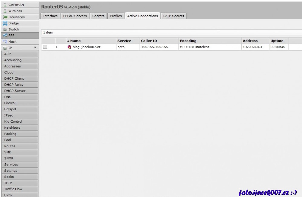Switch to the L2TP Secrets tab

(x=174, y=16)
